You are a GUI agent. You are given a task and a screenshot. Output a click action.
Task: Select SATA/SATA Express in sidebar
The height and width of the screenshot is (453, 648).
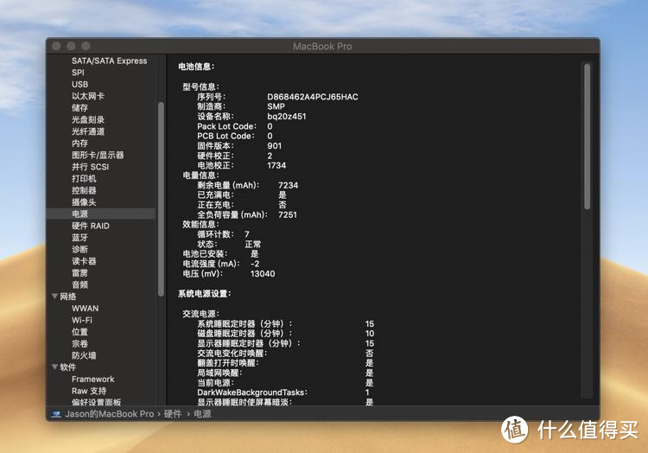point(109,61)
